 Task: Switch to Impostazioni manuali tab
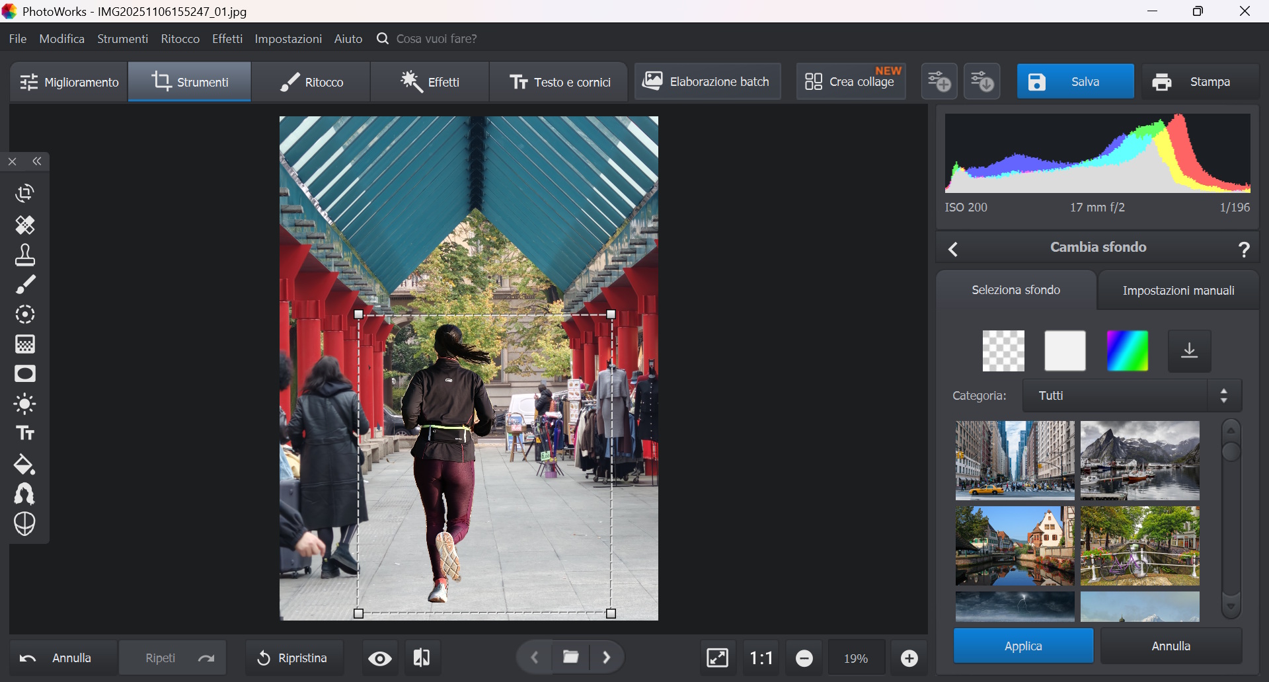[x=1178, y=291]
